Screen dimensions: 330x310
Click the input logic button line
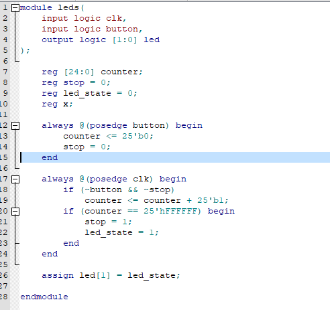92,29
